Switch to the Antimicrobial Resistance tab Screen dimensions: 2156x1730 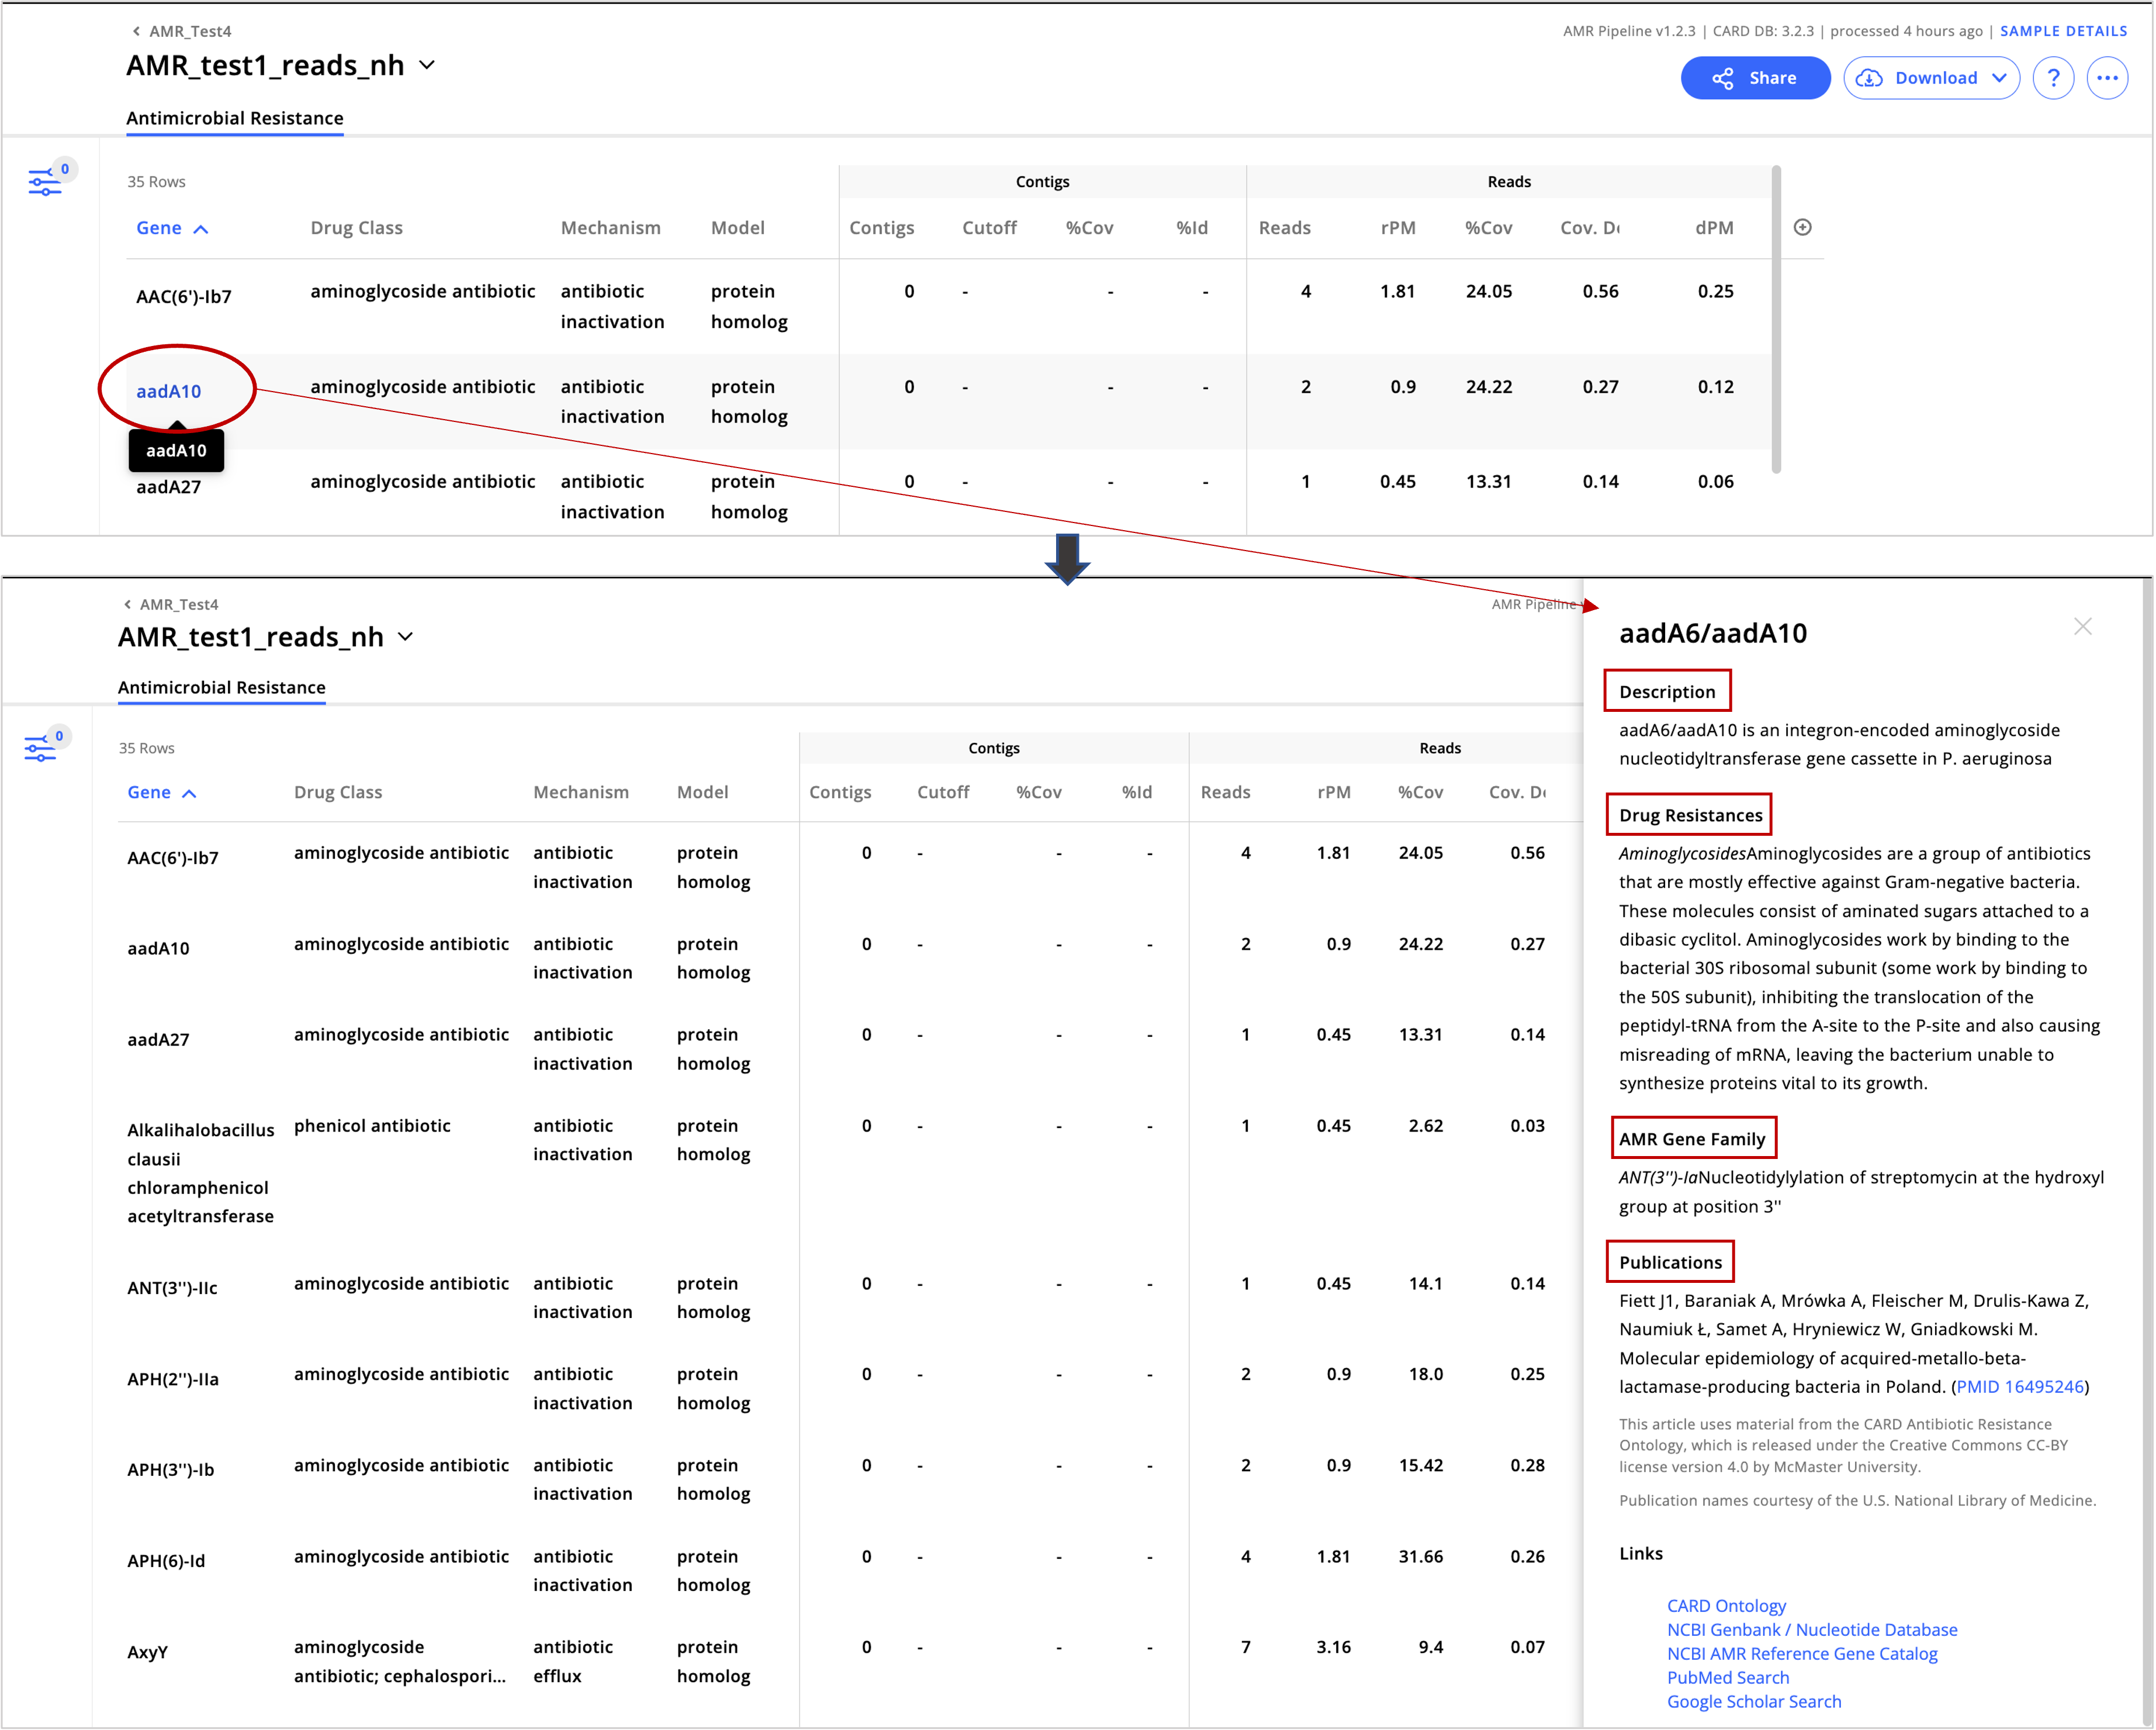pos(234,118)
